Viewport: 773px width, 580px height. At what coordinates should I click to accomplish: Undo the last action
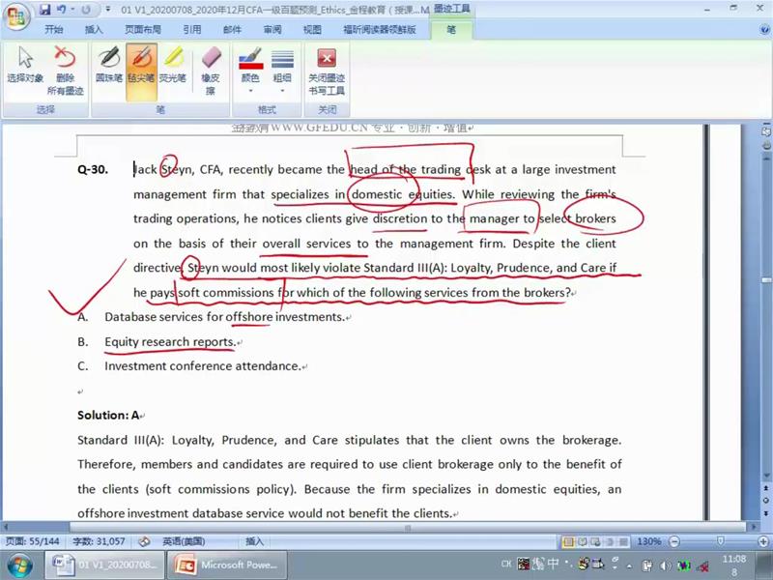62,10
